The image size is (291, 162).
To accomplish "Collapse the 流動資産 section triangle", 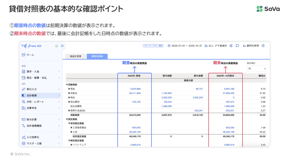I will coord(67,85).
